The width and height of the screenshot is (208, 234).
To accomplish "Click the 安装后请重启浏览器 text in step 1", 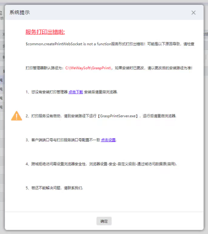I will 101,92.
